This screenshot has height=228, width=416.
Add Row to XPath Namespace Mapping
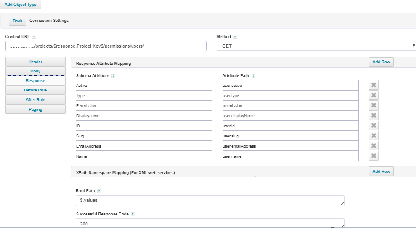[381, 172]
